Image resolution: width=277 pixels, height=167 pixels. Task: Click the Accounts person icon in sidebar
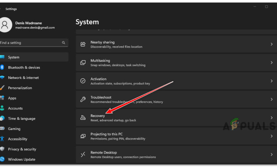(x=2, y=108)
